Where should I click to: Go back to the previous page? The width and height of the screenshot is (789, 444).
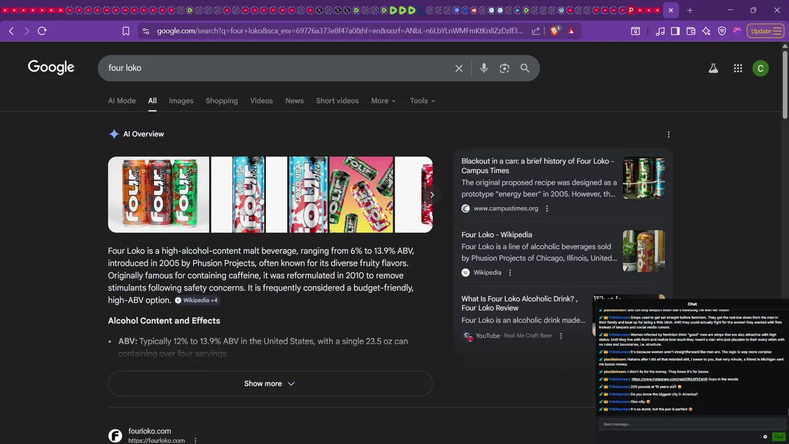(x=11, y=31)
